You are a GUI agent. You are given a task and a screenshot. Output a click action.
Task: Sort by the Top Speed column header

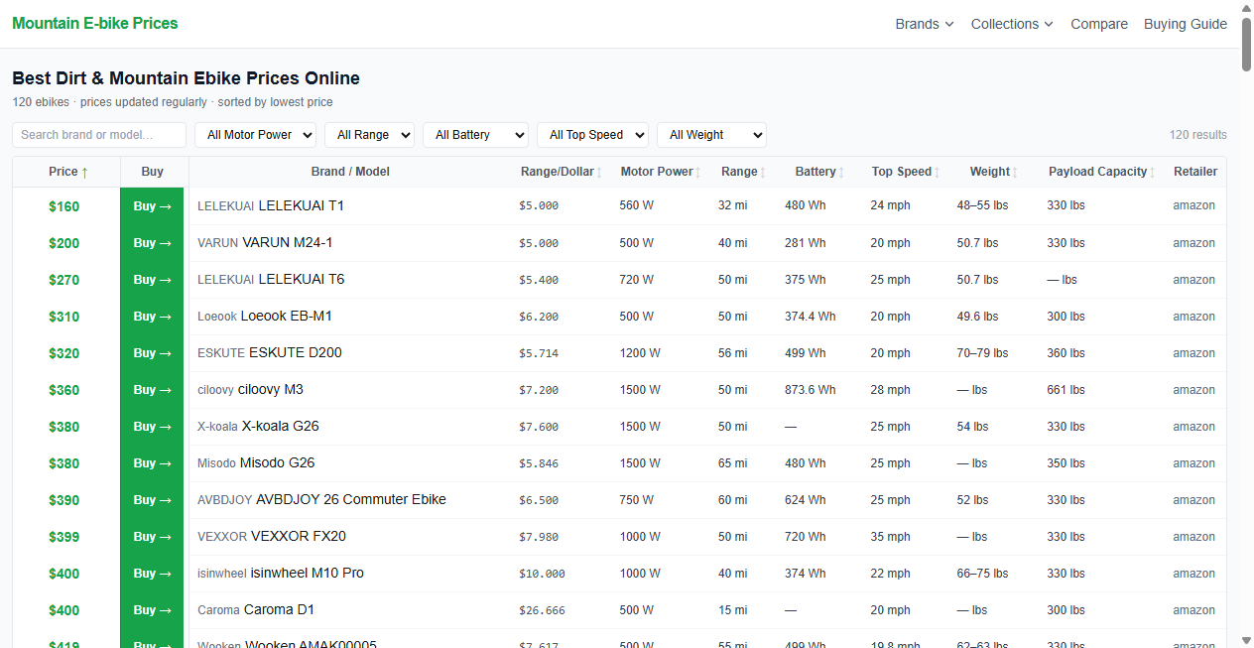pyautogui.click(x=906, y=172)
